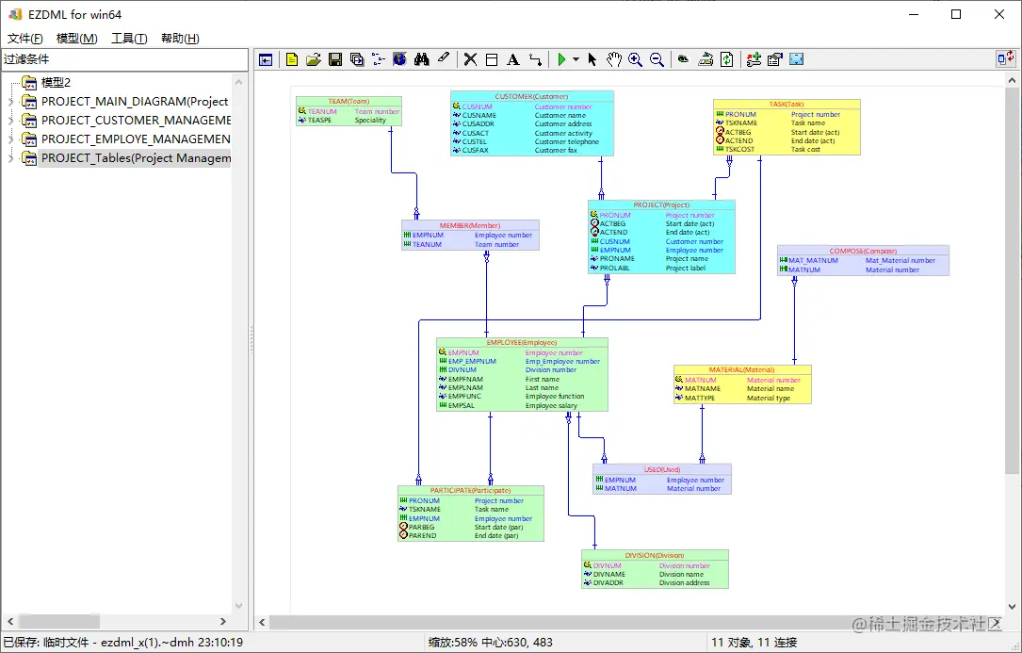Expand the PROJECT_EMPLOYE_MANAGEMENT tree node

[x=10, y=139]
